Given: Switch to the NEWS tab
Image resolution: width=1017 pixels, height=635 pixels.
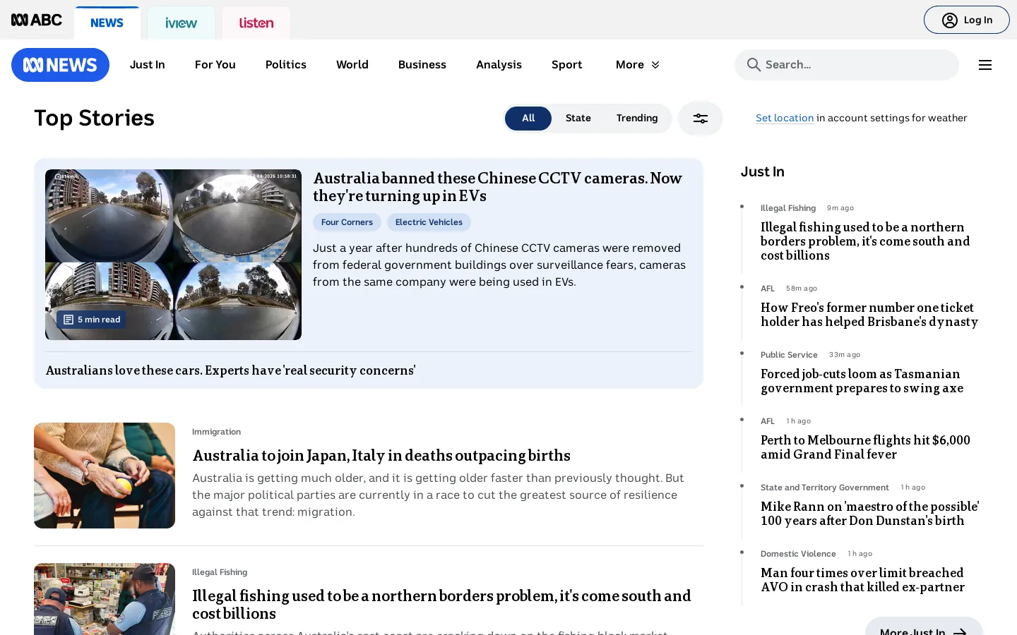Looking at the screenshot, I should pyautogui.click(x=107, y=23).
